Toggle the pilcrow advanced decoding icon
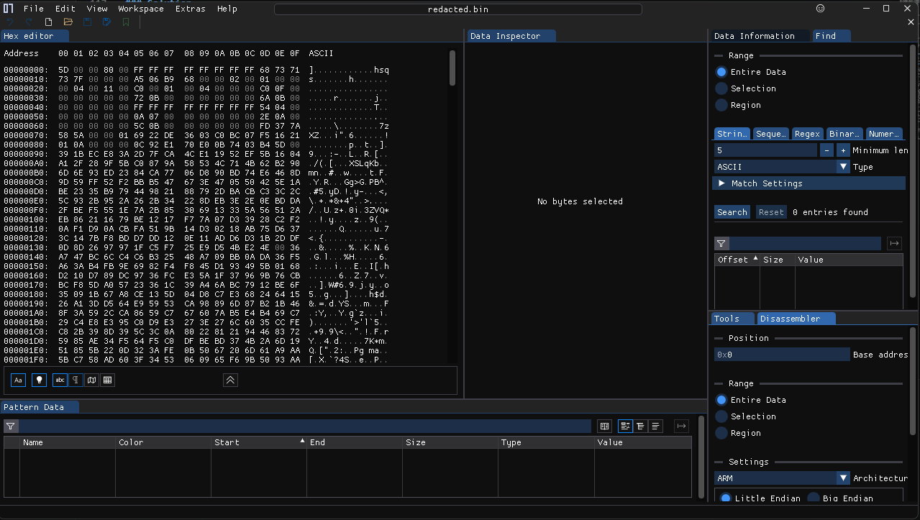Image resolution: width=920 pixels, height=520 pixels. click(x=76, y=380)
